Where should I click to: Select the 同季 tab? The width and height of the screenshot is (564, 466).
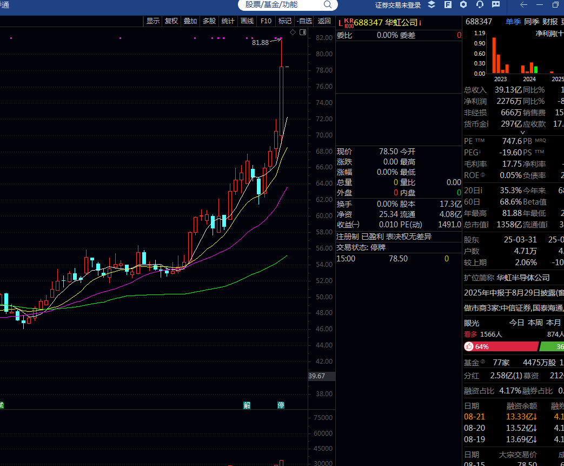pos(532,22)
